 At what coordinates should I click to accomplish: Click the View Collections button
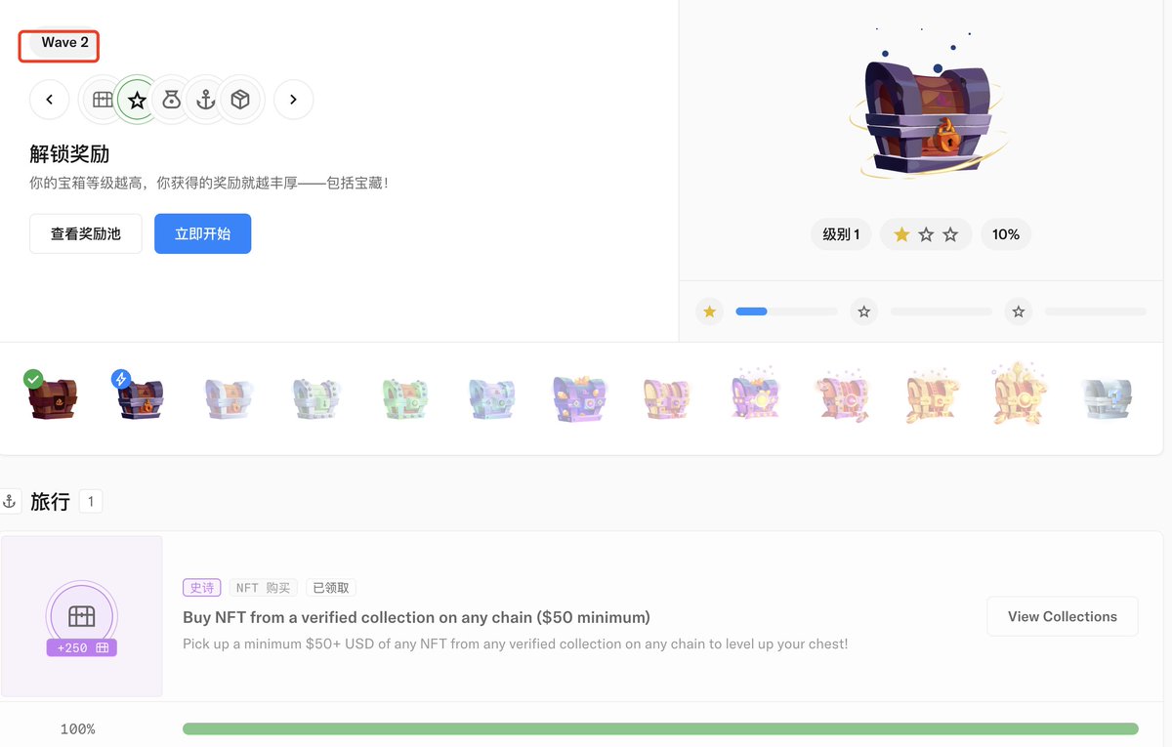(1063, 617)
